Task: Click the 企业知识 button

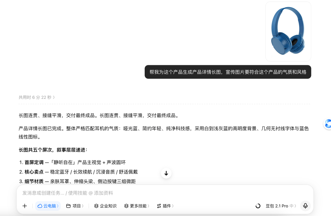Action: point(105,206)
